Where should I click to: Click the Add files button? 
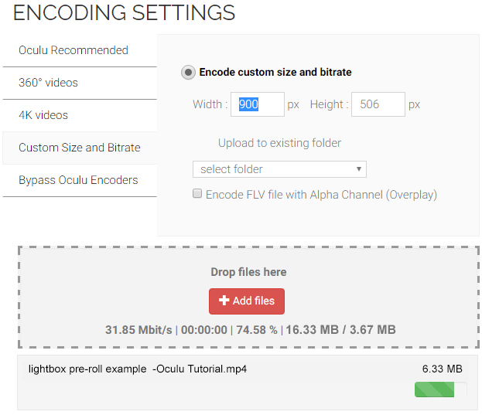pos(247,301)
